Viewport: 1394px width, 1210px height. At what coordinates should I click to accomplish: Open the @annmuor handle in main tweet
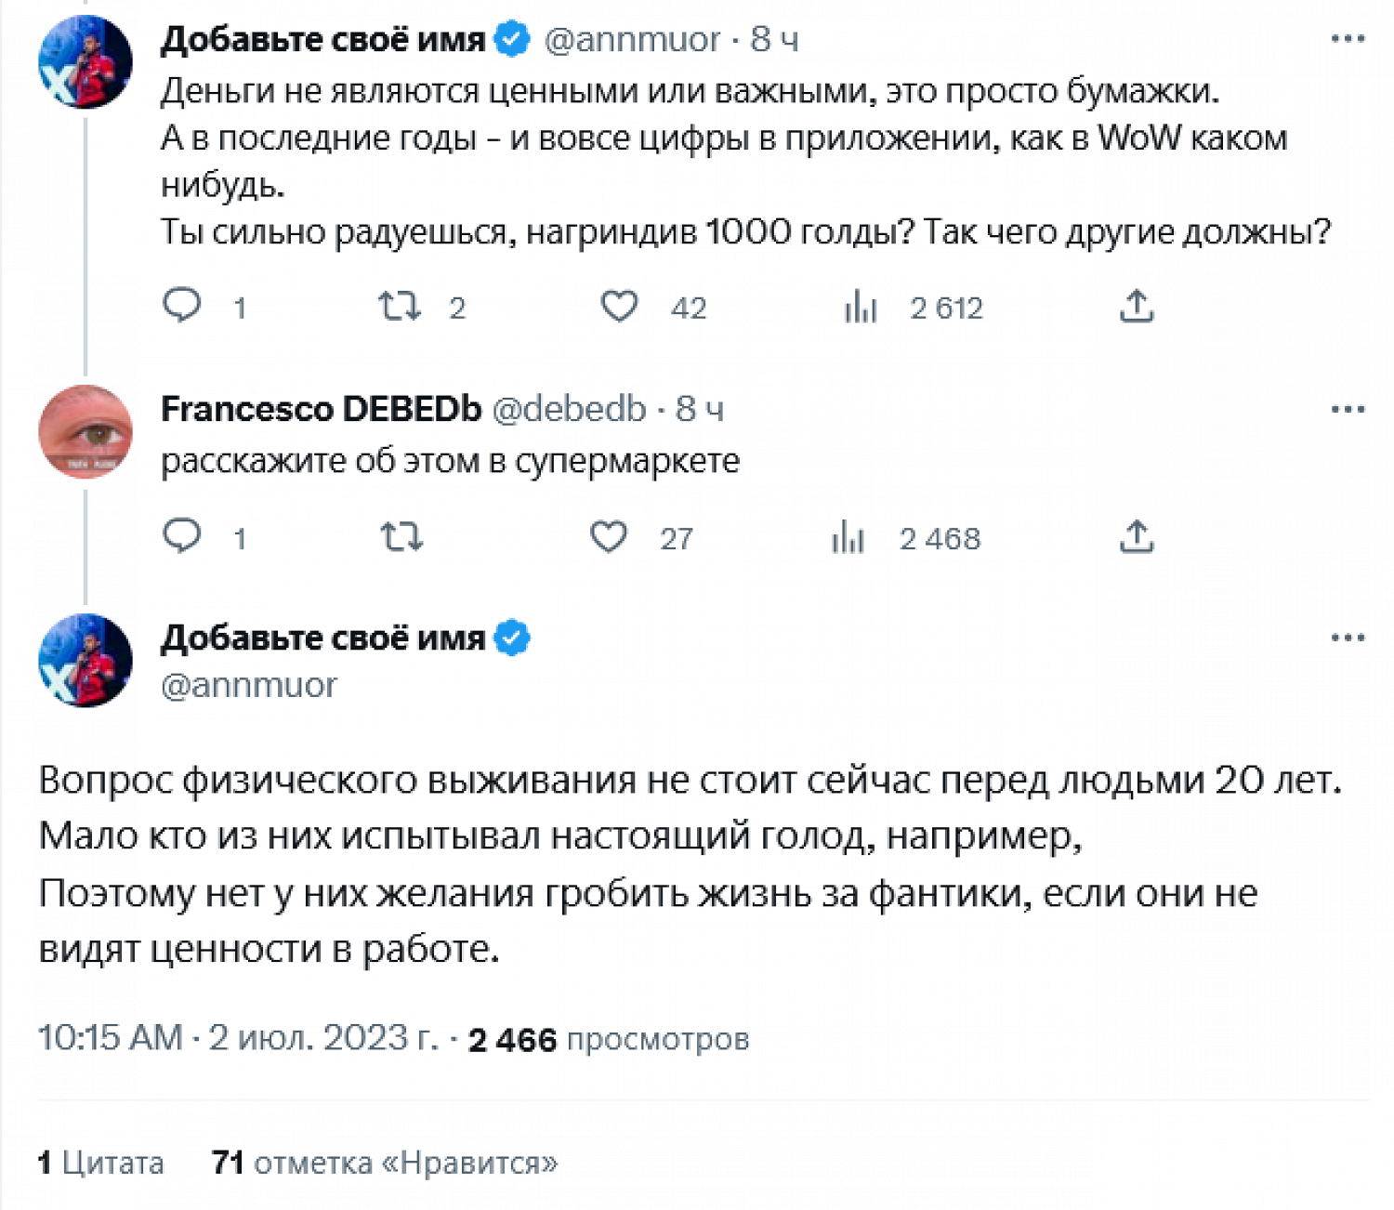coord(248,685)
